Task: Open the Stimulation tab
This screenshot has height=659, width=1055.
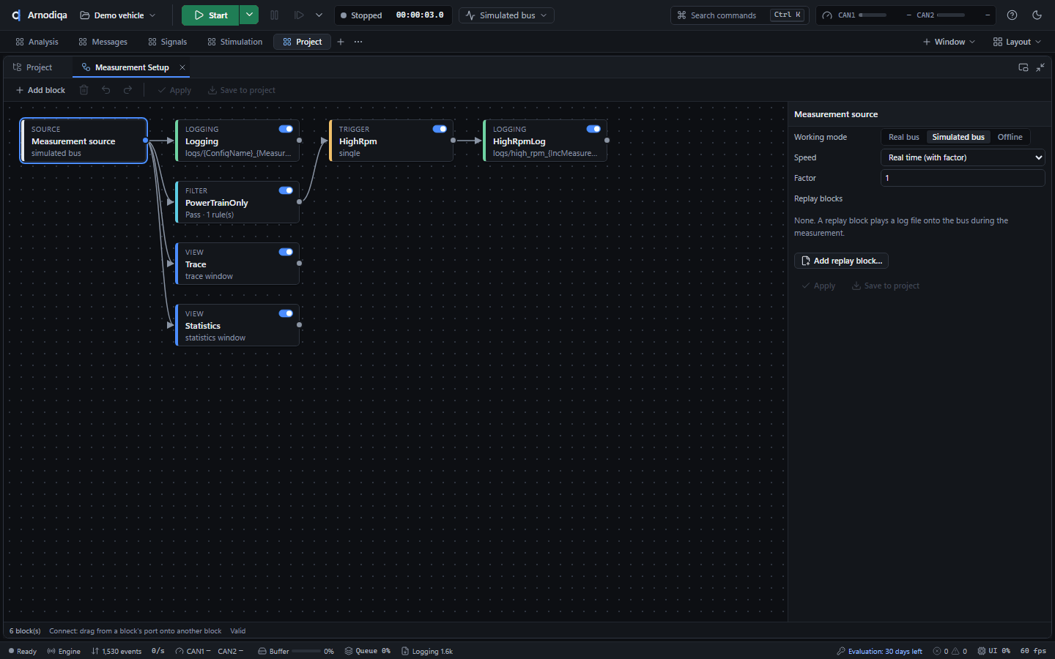Action: (234, 42)
